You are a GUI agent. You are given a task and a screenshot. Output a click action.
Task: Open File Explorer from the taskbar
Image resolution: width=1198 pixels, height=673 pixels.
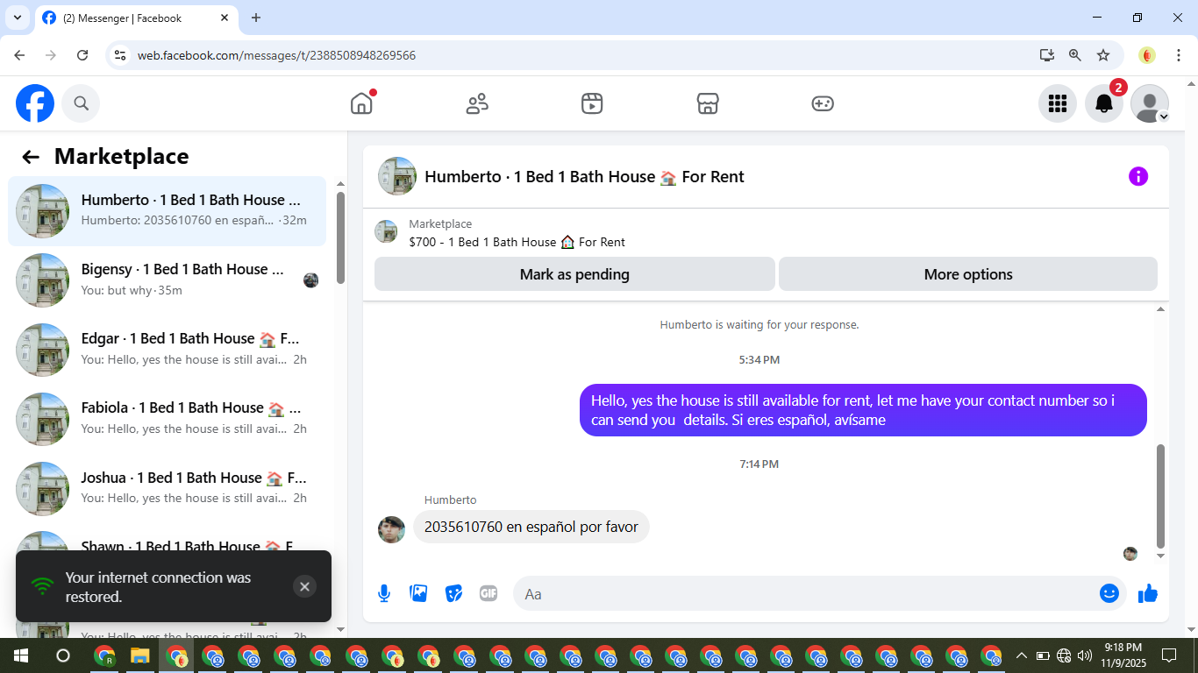tap(140, 655)
